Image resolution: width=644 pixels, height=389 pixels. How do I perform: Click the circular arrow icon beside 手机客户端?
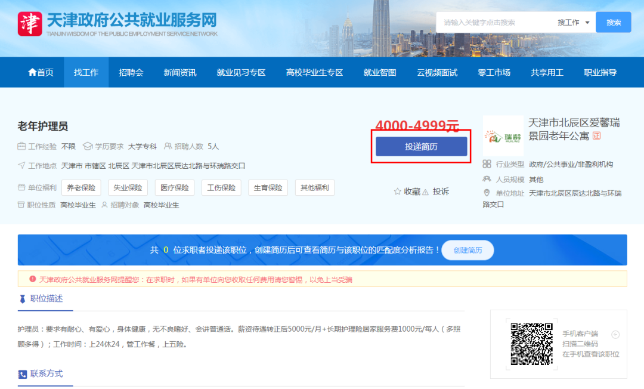pyautogui.click(x=615, y=334)
